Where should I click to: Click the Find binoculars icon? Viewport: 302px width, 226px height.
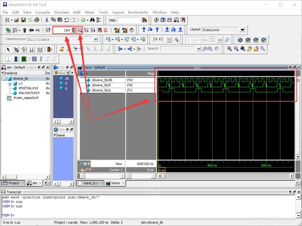click(92, 20)
